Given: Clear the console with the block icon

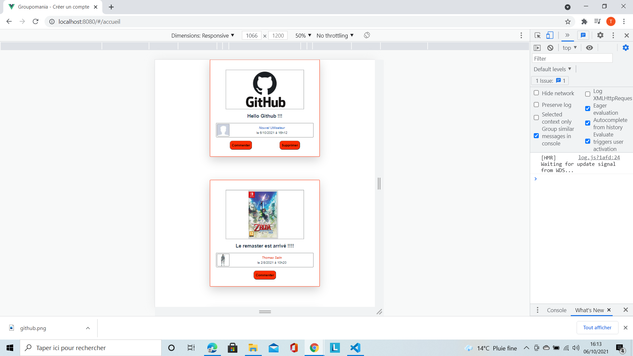Looking at the screenshot, I should (550, 47).
